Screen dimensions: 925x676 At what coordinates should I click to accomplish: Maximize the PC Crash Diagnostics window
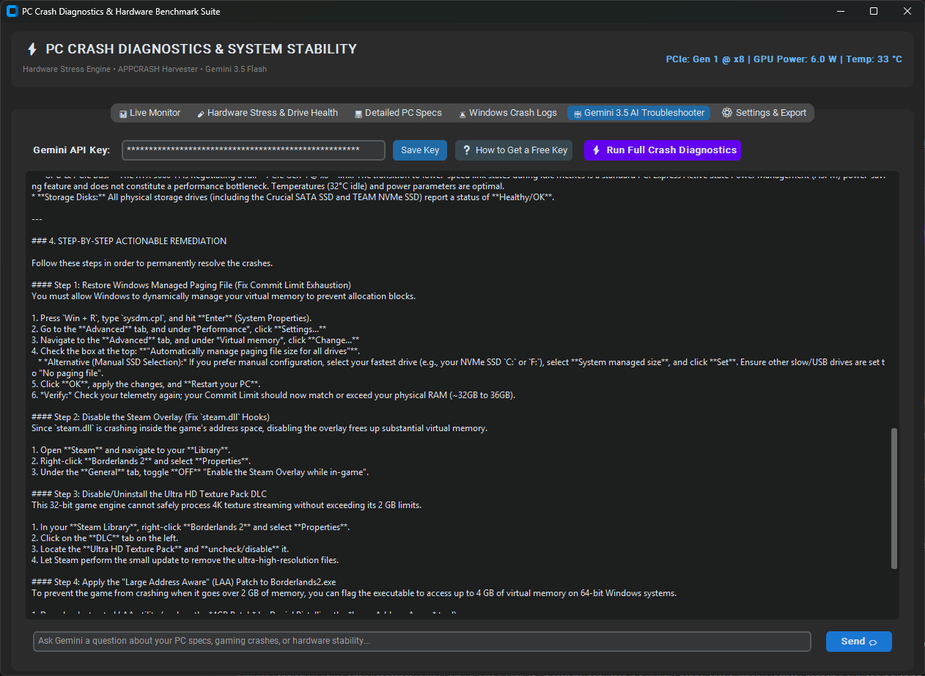coord(874,11)
